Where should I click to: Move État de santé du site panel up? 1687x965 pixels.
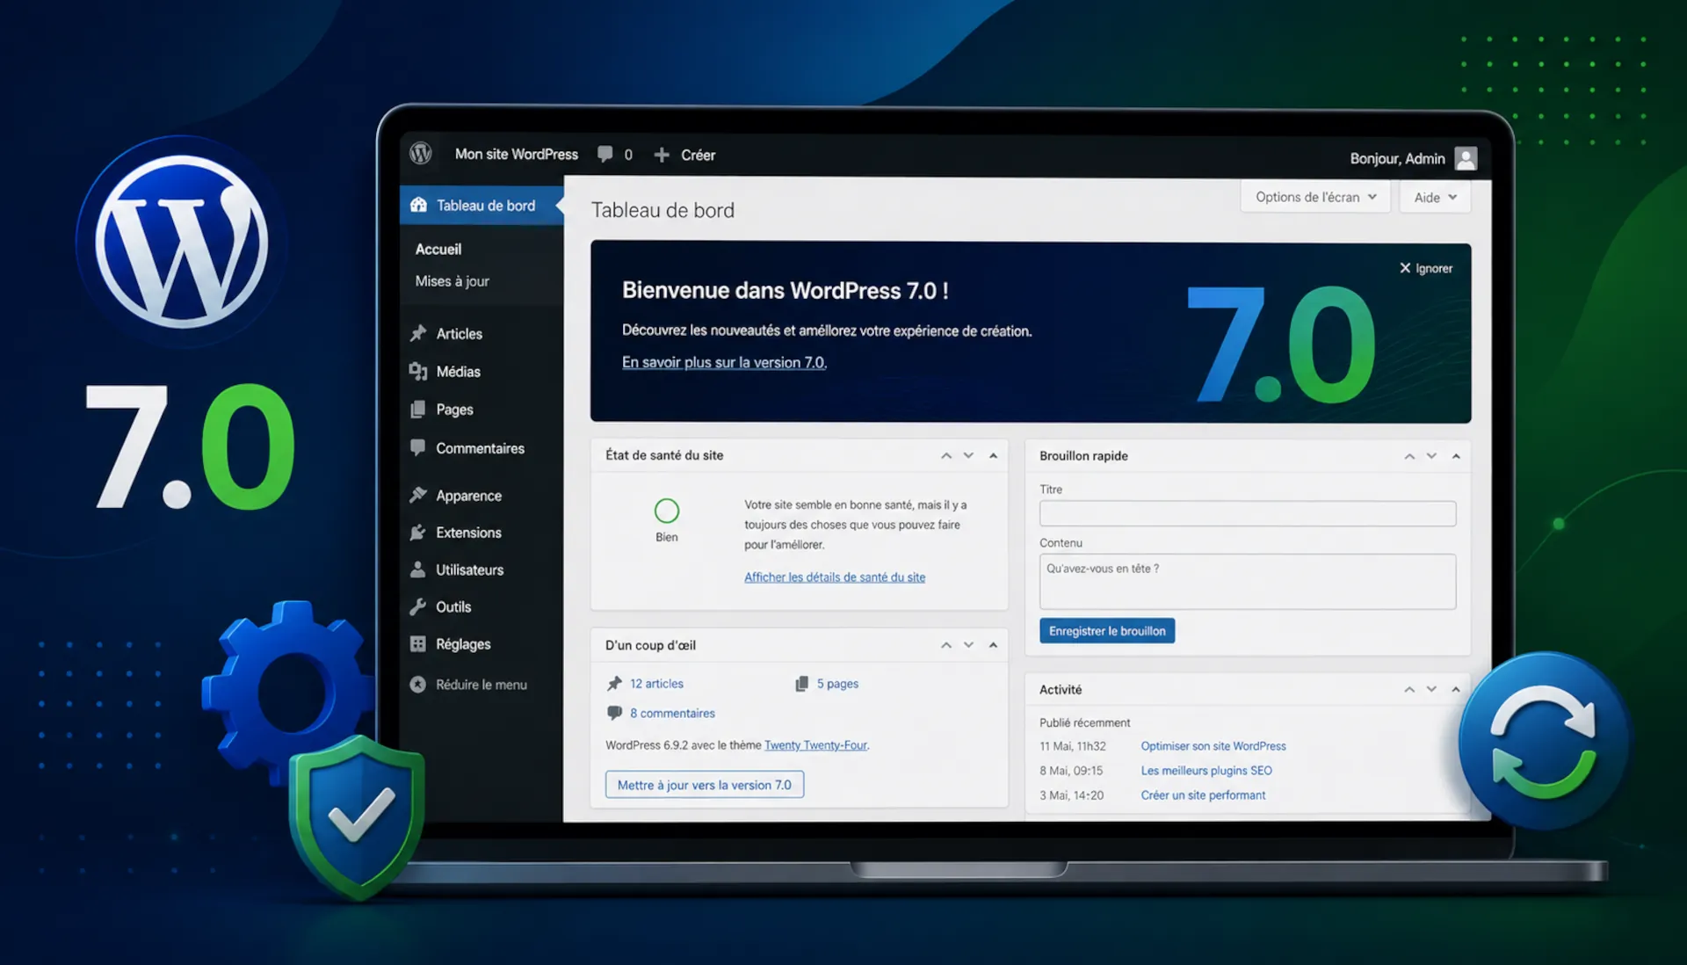click(x=946, y=455)
